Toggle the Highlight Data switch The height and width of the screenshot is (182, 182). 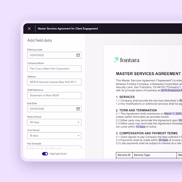point(45,154)
